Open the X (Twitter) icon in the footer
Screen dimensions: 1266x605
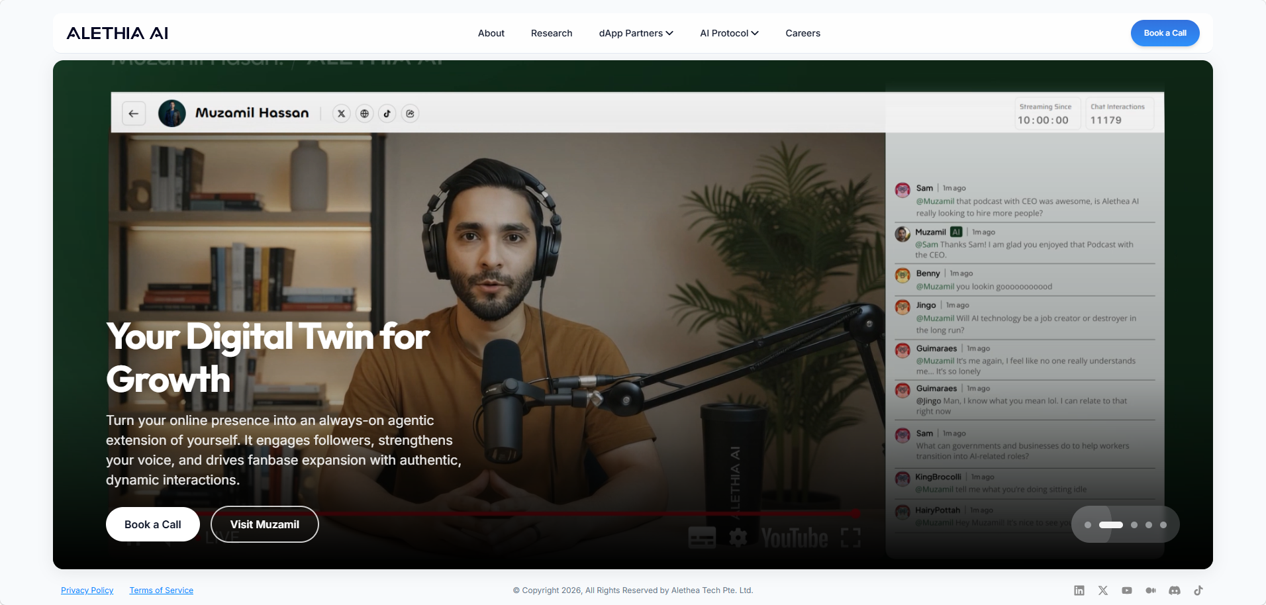coord(1103,590)
